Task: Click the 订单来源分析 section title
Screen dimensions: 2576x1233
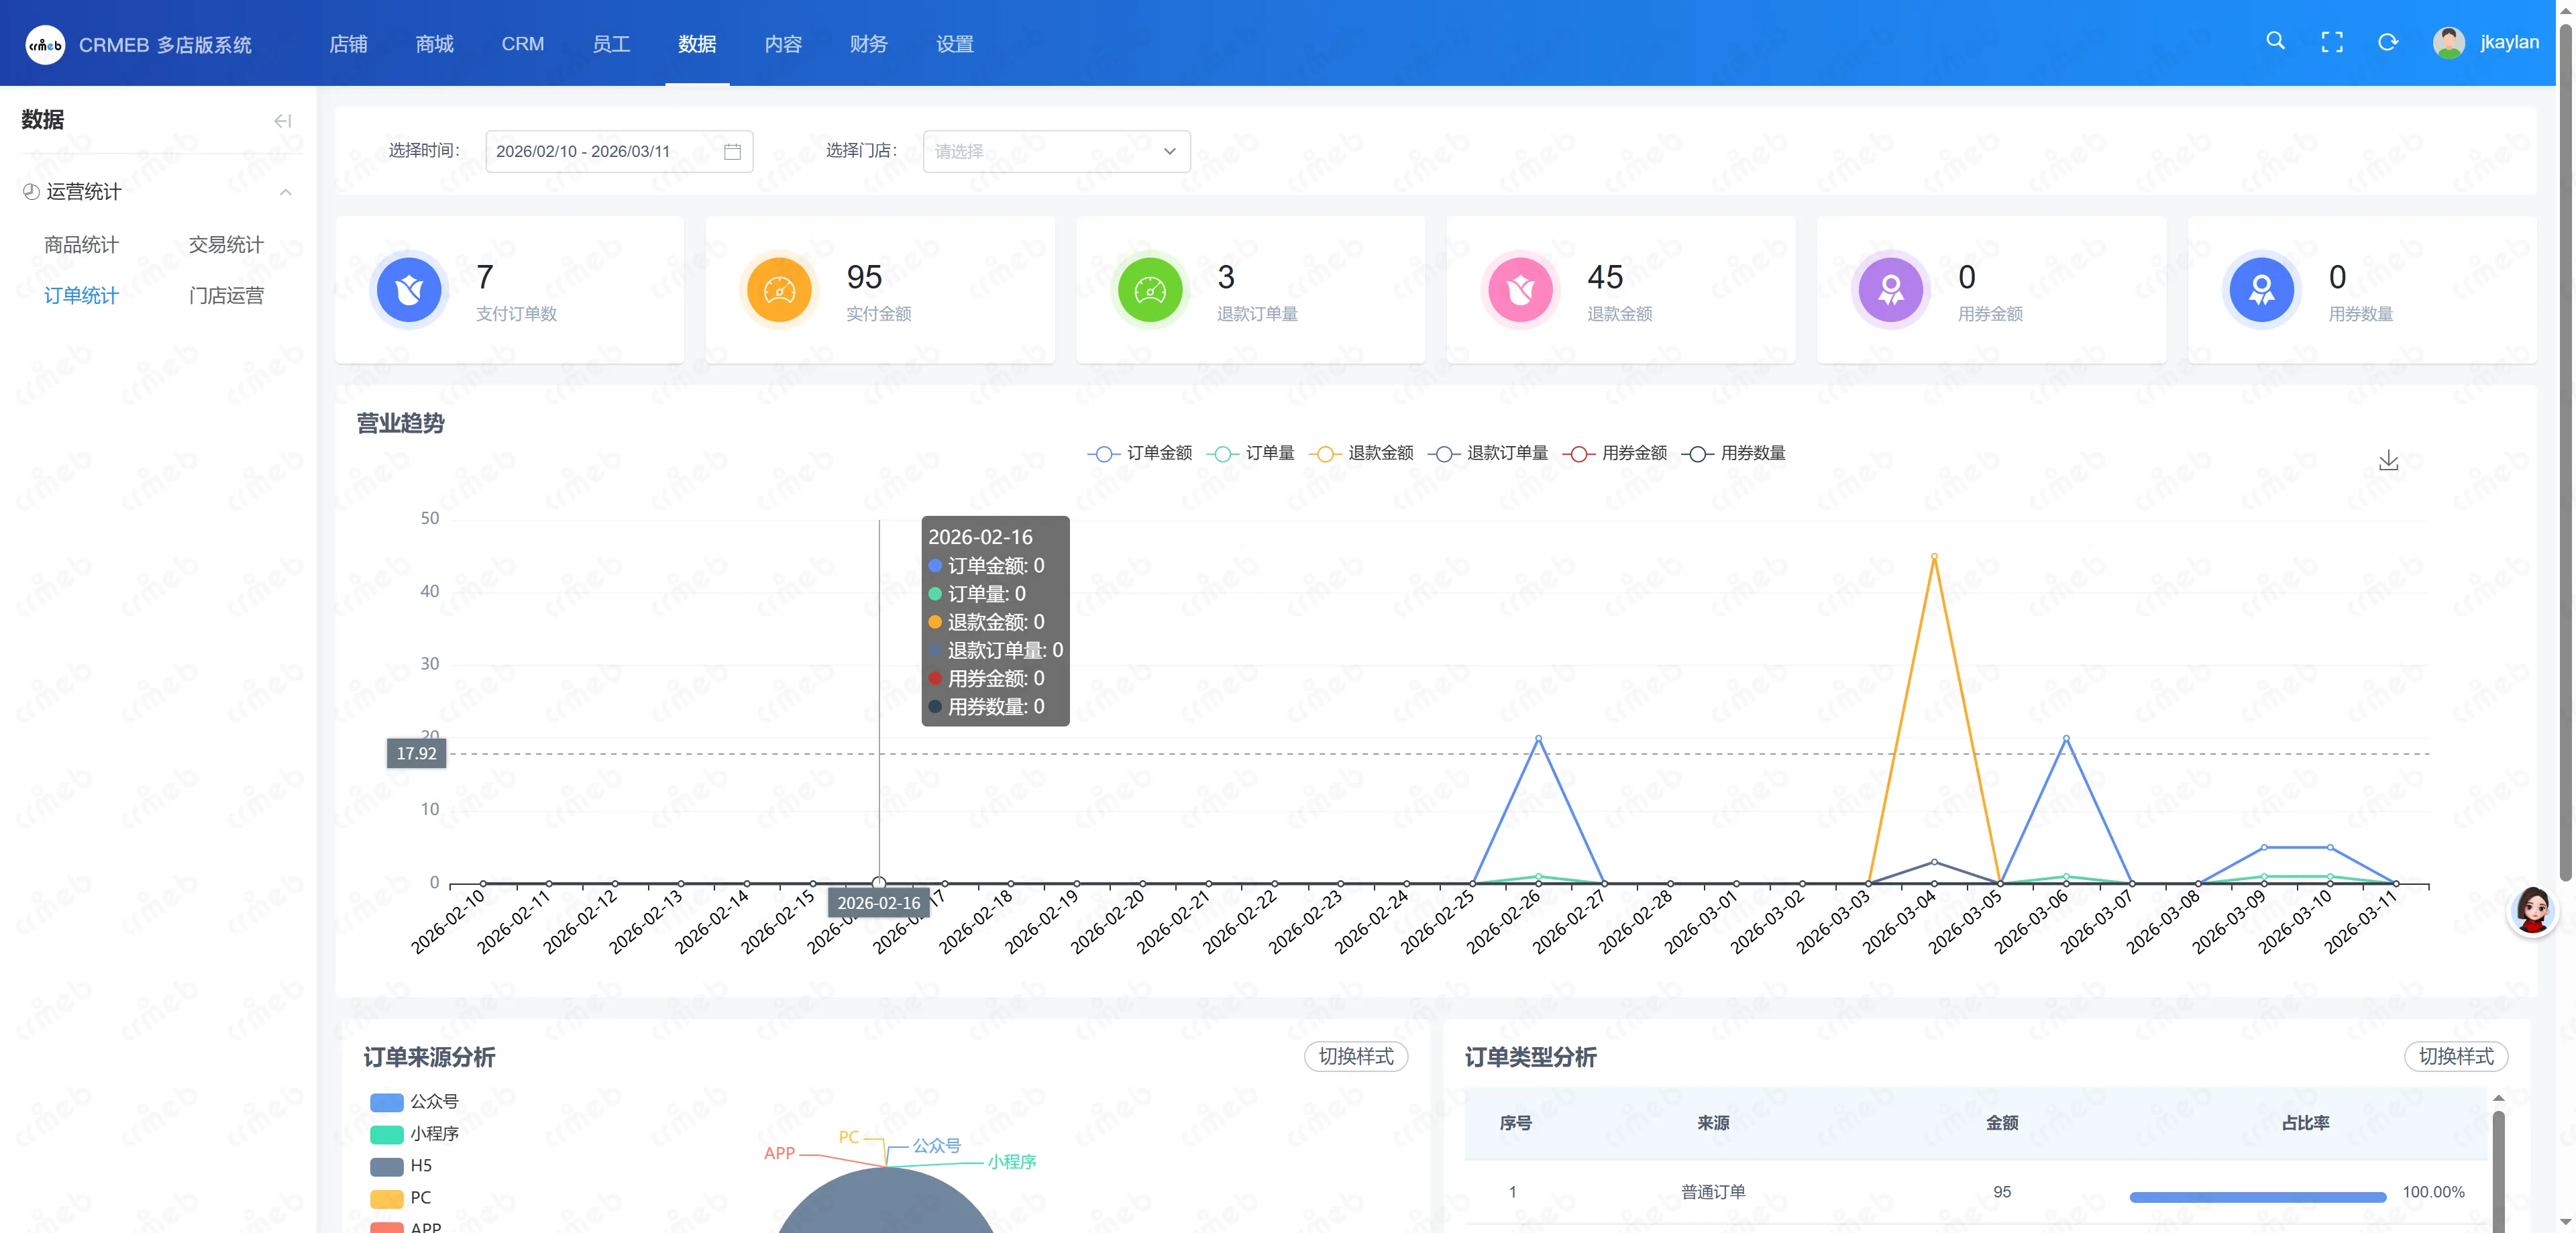Action: 429,1057
